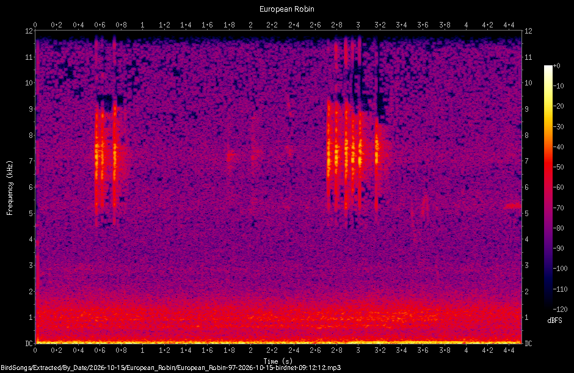Screen dimensions: 574x373
Task: Click the "-10" colorbar label
Action: 558,86
